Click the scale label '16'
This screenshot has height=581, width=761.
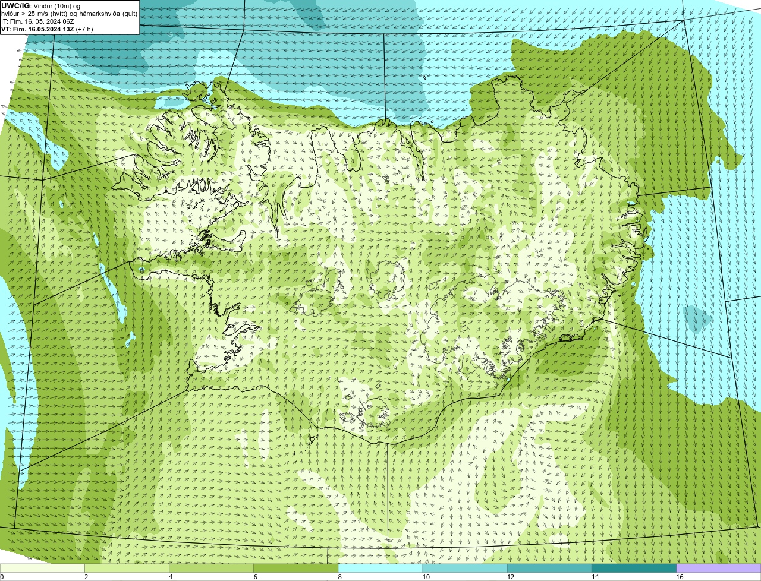(680, 577)
